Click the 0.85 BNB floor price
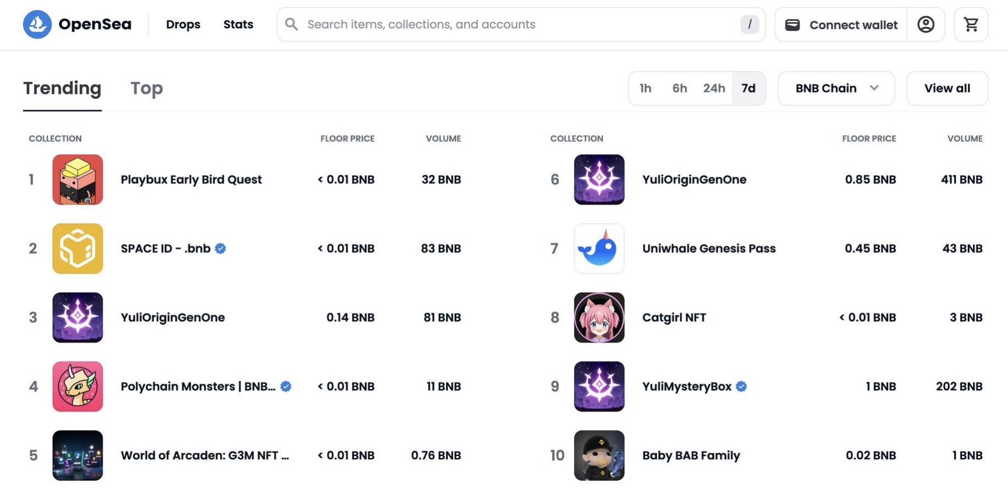The width and height of the screenshot is (1008, 490). click(871, 180)
